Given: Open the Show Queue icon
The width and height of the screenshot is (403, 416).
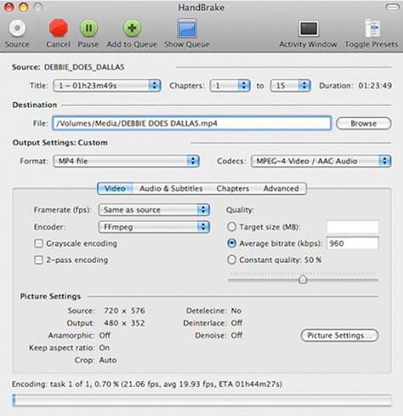Looking at the screenshot, I should 187,28.
